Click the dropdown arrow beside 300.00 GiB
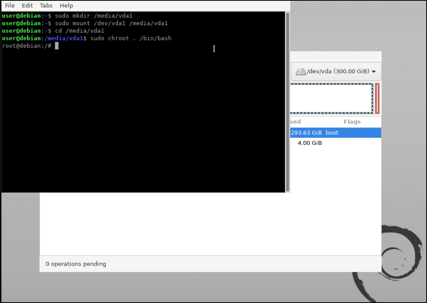The height and width of the screenshot is (303, 427). pyautogui.click(x=373, y=71)
